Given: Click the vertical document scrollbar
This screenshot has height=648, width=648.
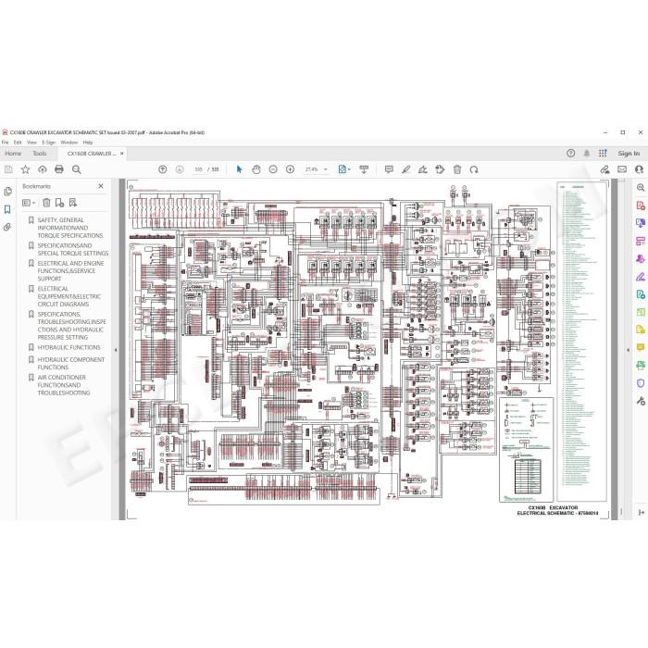Looking at the screenshot, I should pos(621,349).
